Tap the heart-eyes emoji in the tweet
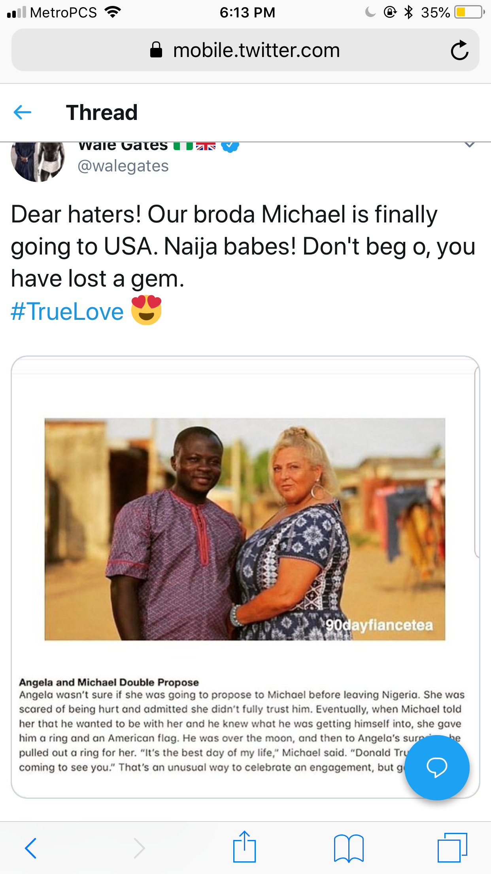Screen dimensions: 491x874 point(146,310)
